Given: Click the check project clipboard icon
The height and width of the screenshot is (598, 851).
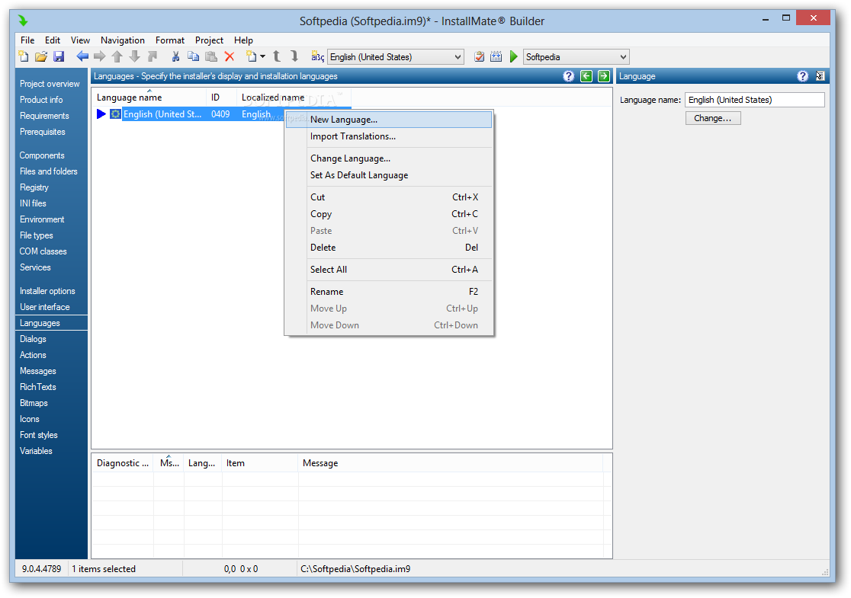Looking at the screenshot, I should pyautogui.click(x=479, y=56).
